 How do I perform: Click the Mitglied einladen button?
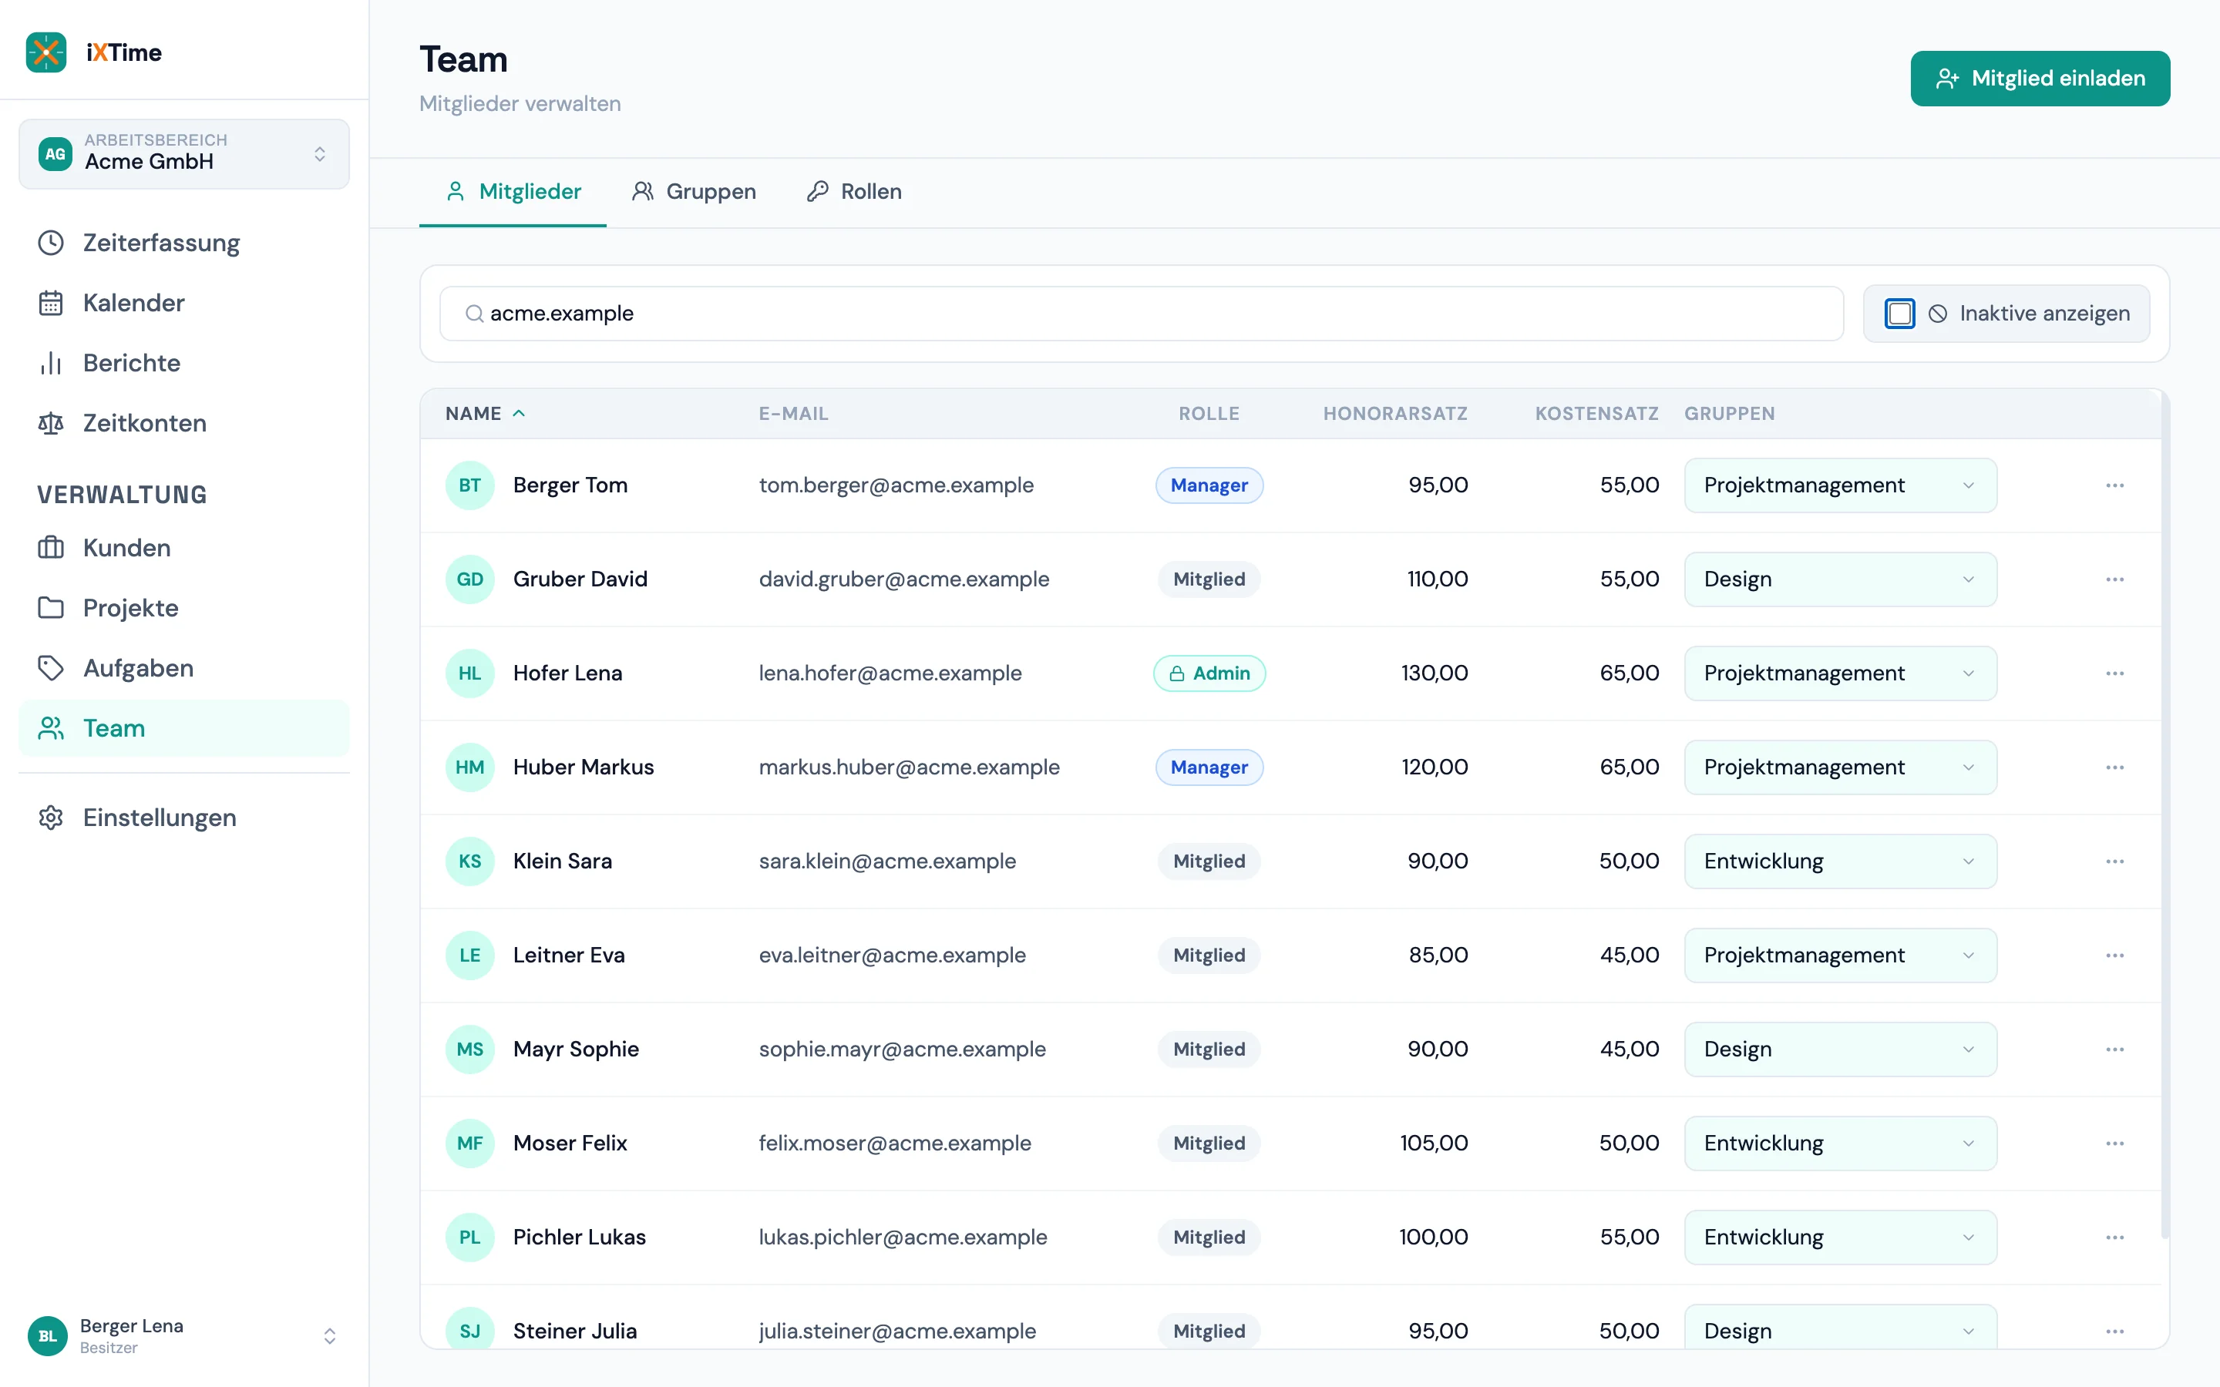(2040, 79)
